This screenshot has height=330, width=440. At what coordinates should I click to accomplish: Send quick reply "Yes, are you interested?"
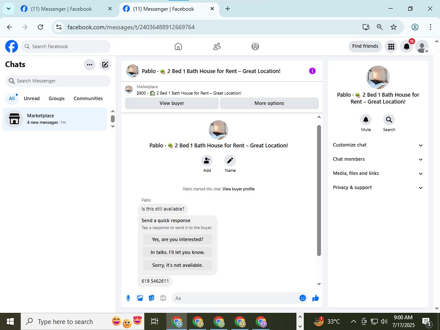[x=177, y=239]
